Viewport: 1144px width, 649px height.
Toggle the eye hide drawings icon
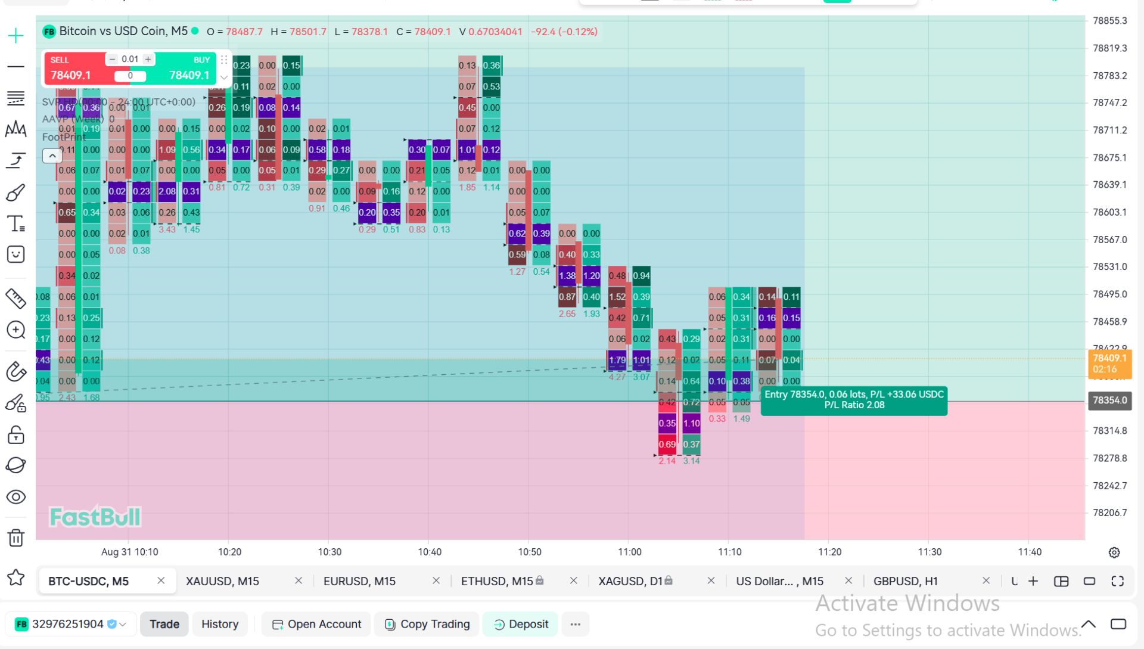pos(16,496)
